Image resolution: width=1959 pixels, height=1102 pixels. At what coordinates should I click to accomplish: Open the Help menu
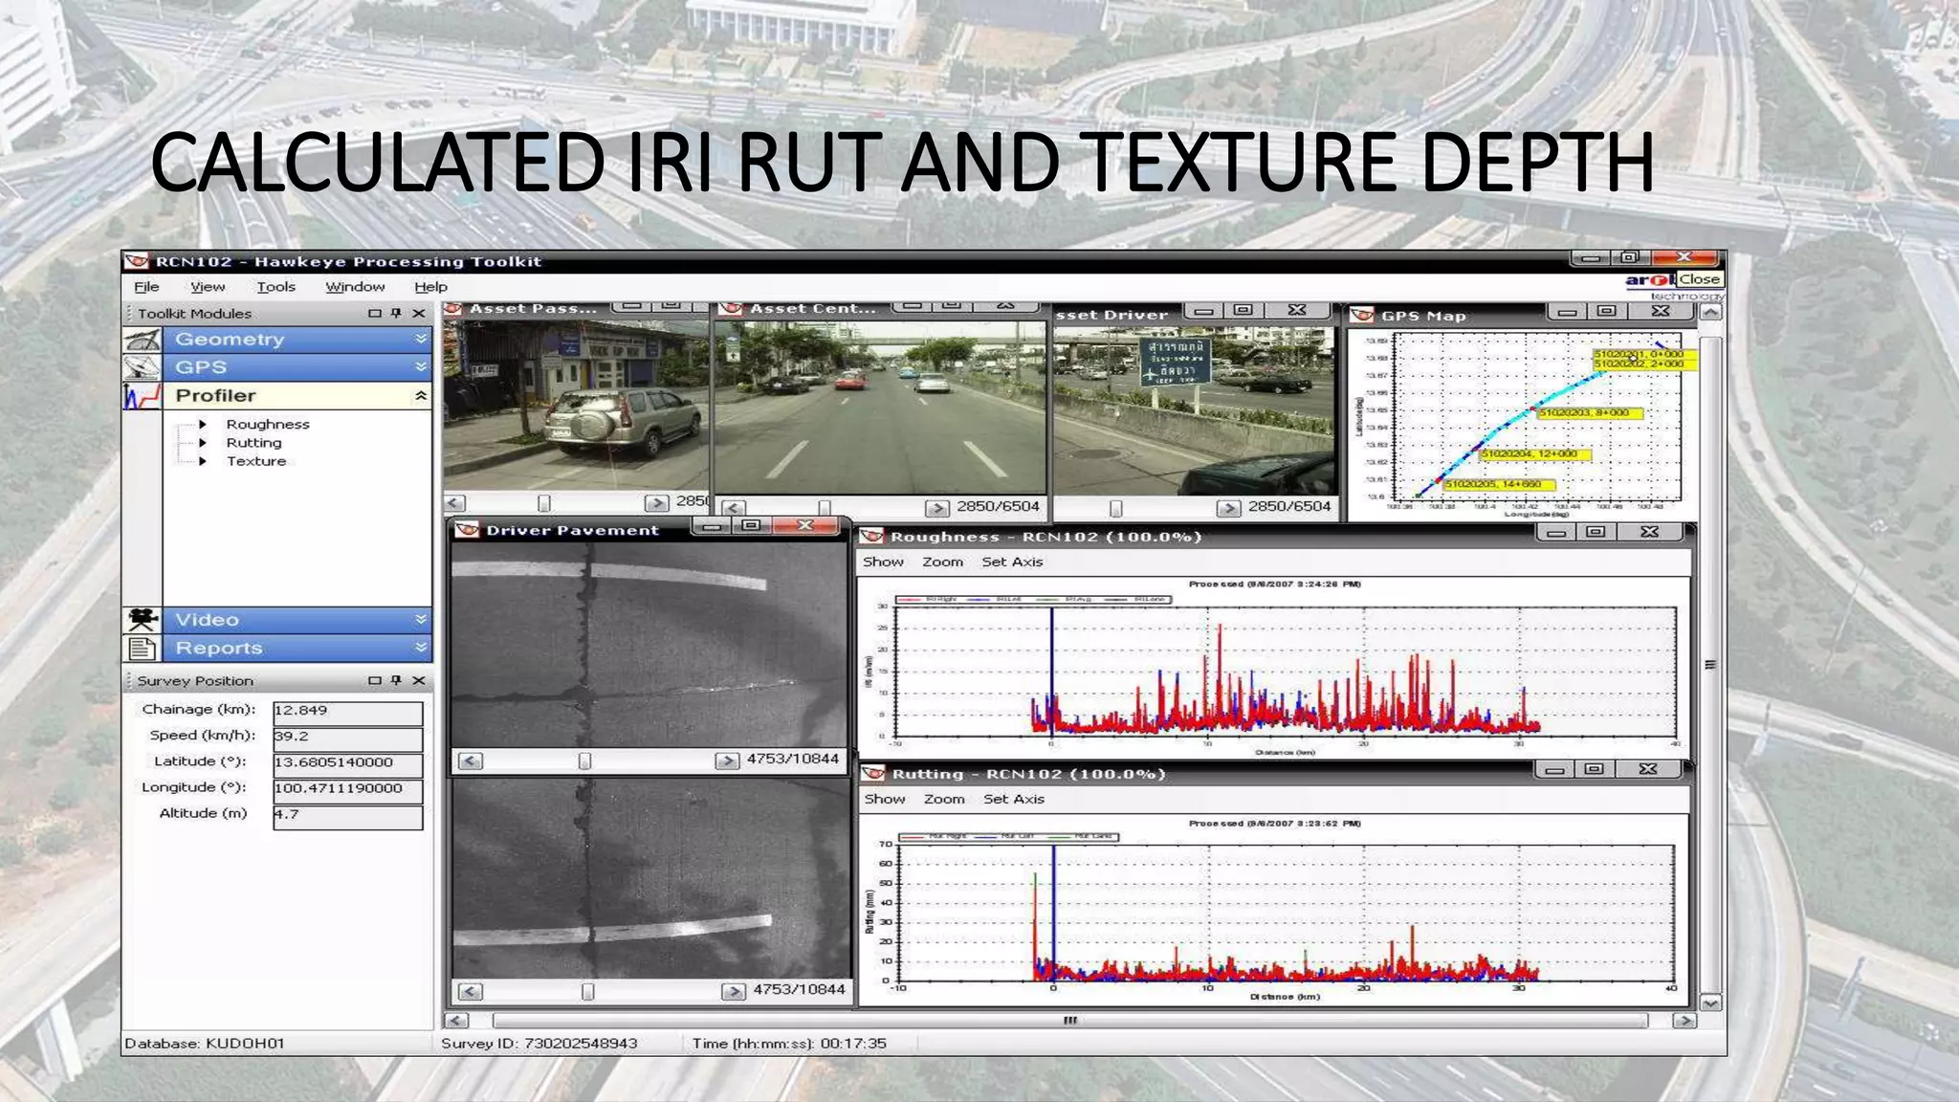coord(430,286)
